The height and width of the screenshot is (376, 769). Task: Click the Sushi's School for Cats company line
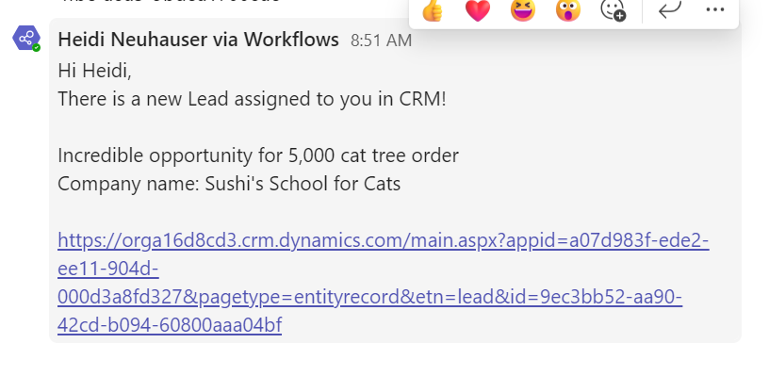tap(229, 184)
